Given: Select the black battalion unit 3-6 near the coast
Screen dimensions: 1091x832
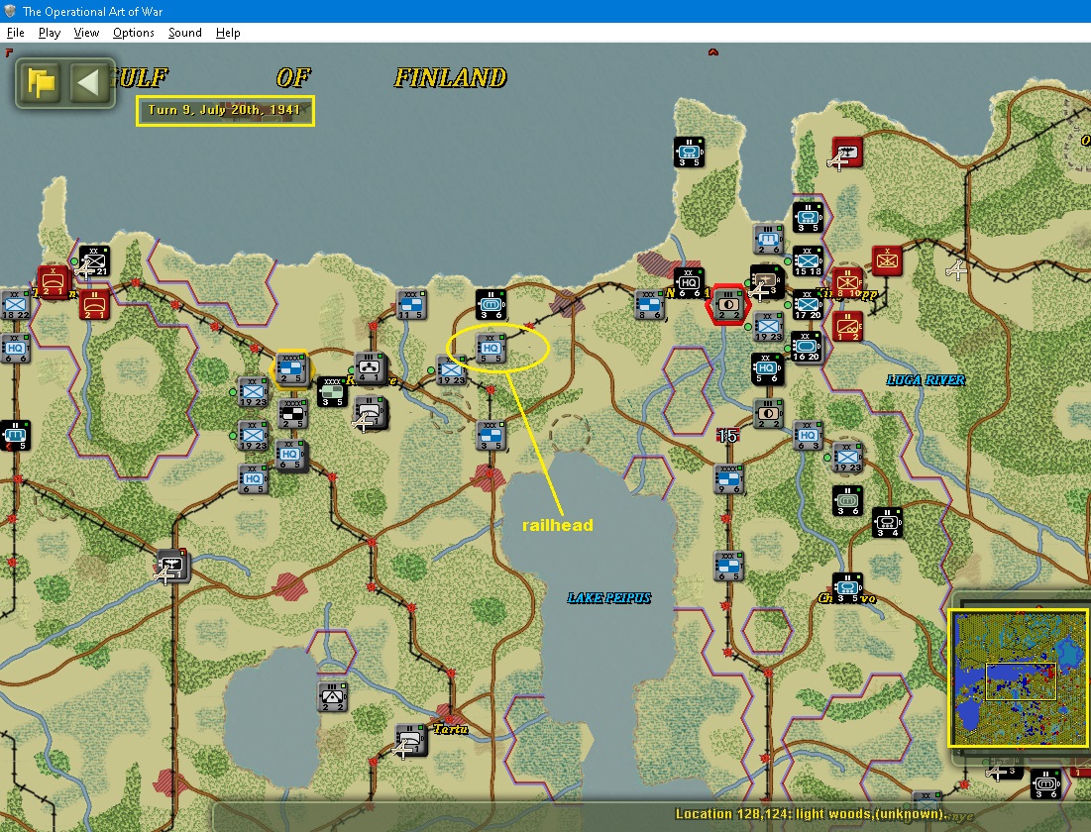Looking at the screenshot, I should point(491,305).
